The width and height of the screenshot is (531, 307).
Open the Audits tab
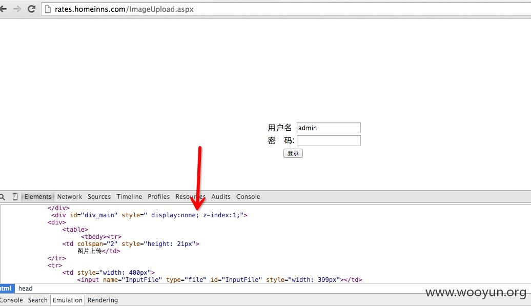[x=221, y=197]
